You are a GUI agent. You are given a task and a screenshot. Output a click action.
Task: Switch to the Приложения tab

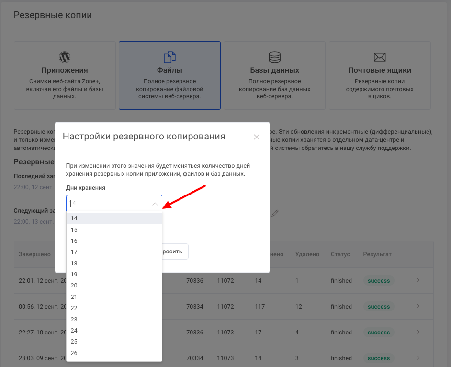pyautogui.click(x=65, y=76)
